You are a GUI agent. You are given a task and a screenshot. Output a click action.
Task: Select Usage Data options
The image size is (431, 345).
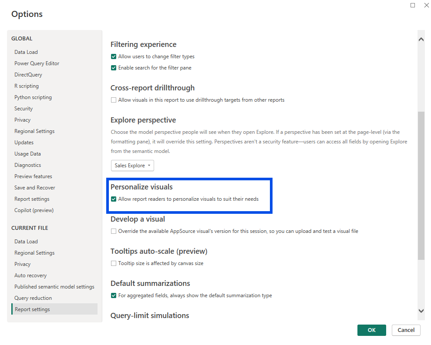pos(27,154)
